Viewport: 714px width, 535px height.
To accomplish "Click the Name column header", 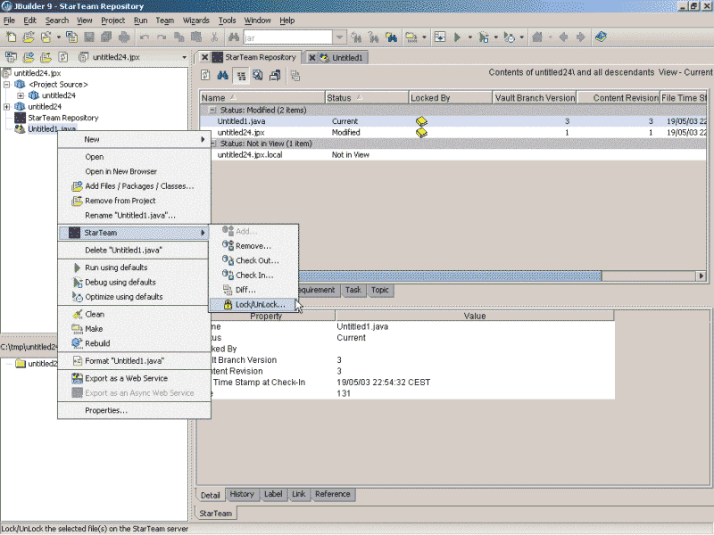I will pos(213,97).
